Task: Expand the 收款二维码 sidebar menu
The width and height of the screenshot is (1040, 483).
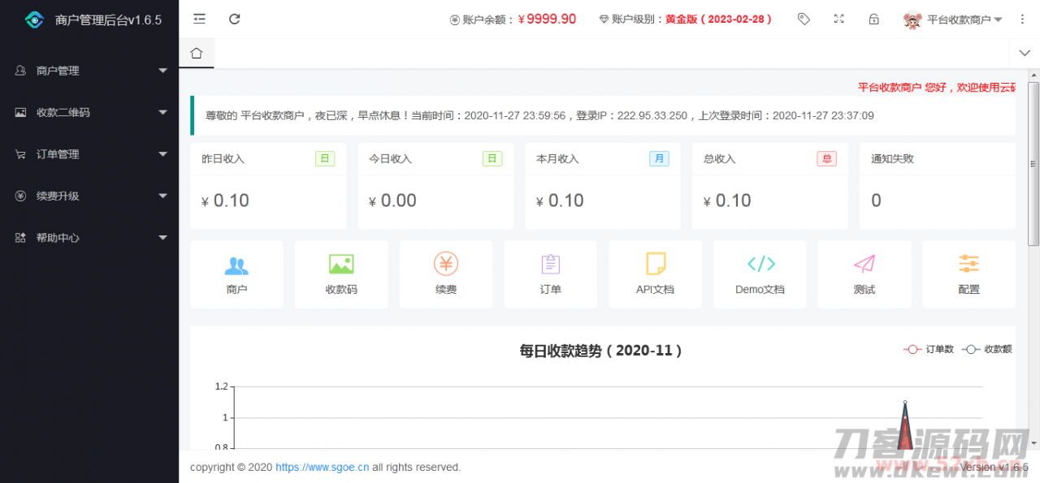Action: pos(89,113)
